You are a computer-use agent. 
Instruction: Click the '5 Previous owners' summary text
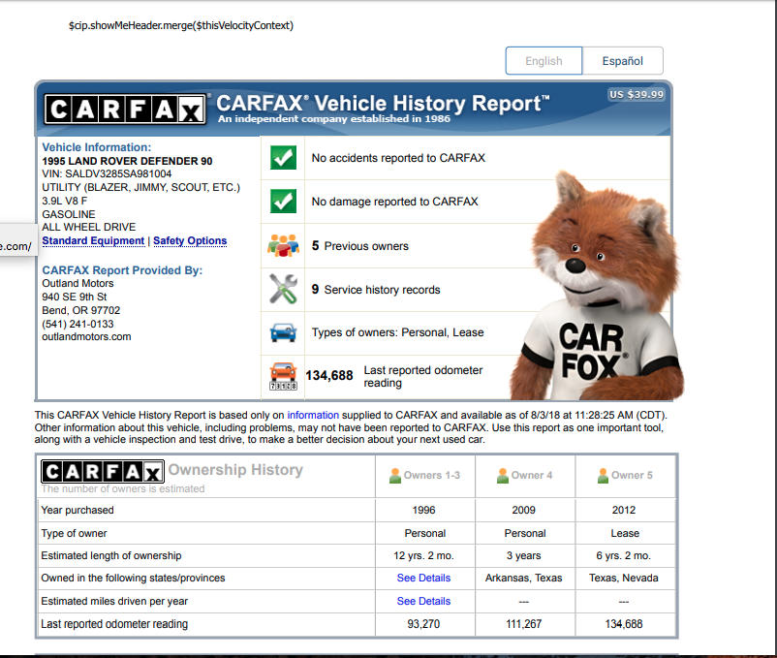(360, 246)
